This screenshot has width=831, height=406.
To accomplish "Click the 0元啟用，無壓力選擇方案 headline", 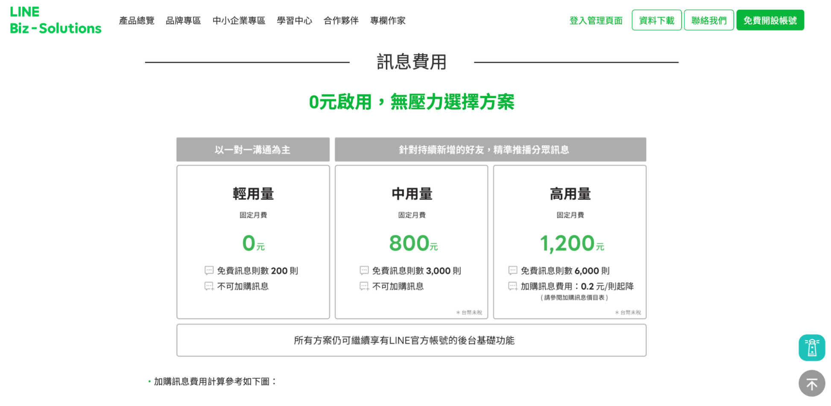I will [412, 102].
